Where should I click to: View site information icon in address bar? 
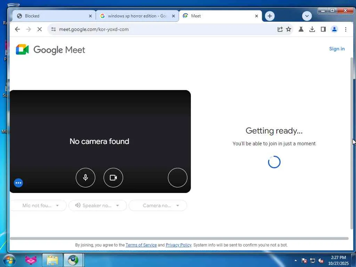point(54,29)
